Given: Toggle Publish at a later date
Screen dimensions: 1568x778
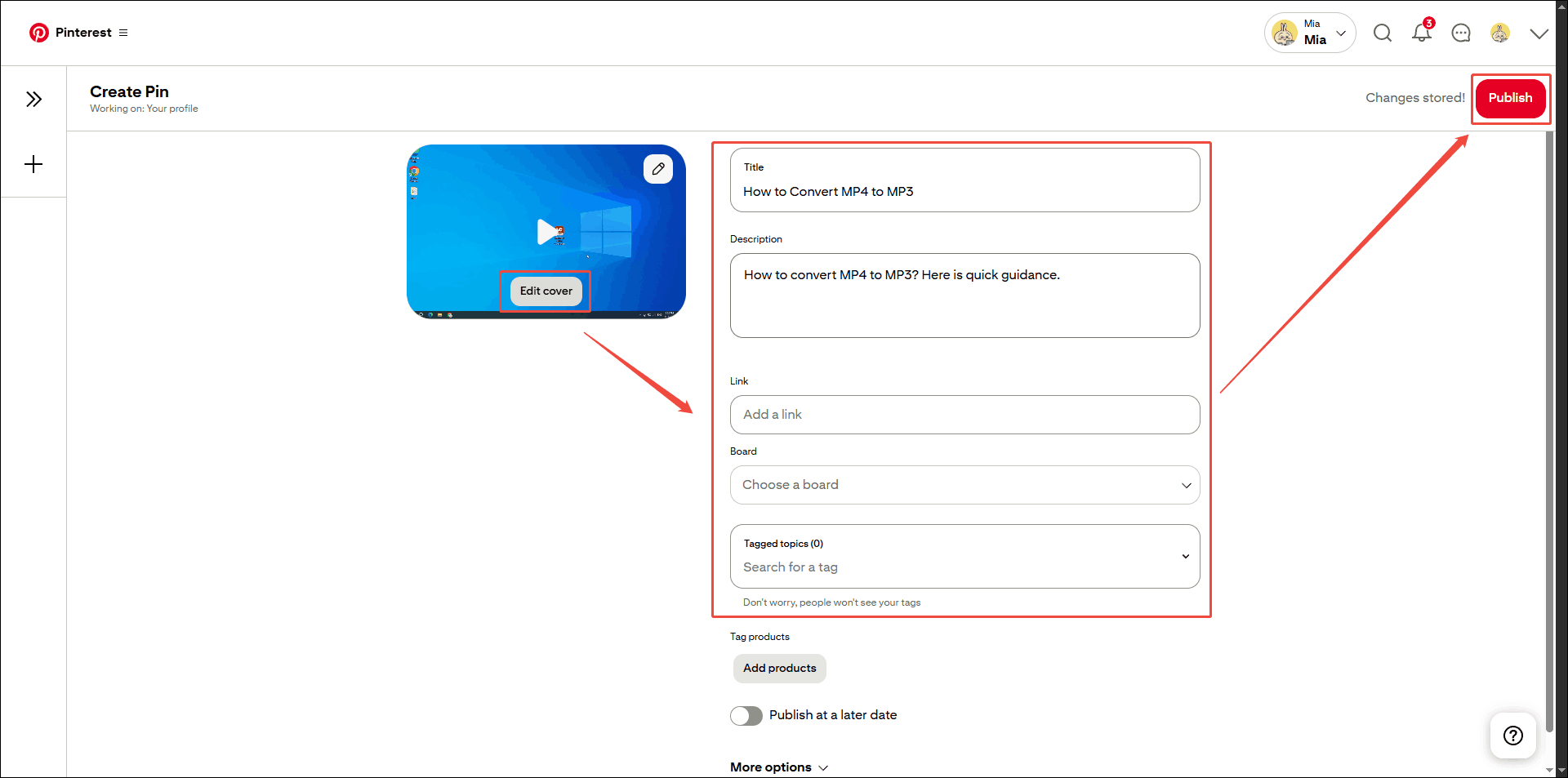Looking at the screenshot, I should click(746, 716).
